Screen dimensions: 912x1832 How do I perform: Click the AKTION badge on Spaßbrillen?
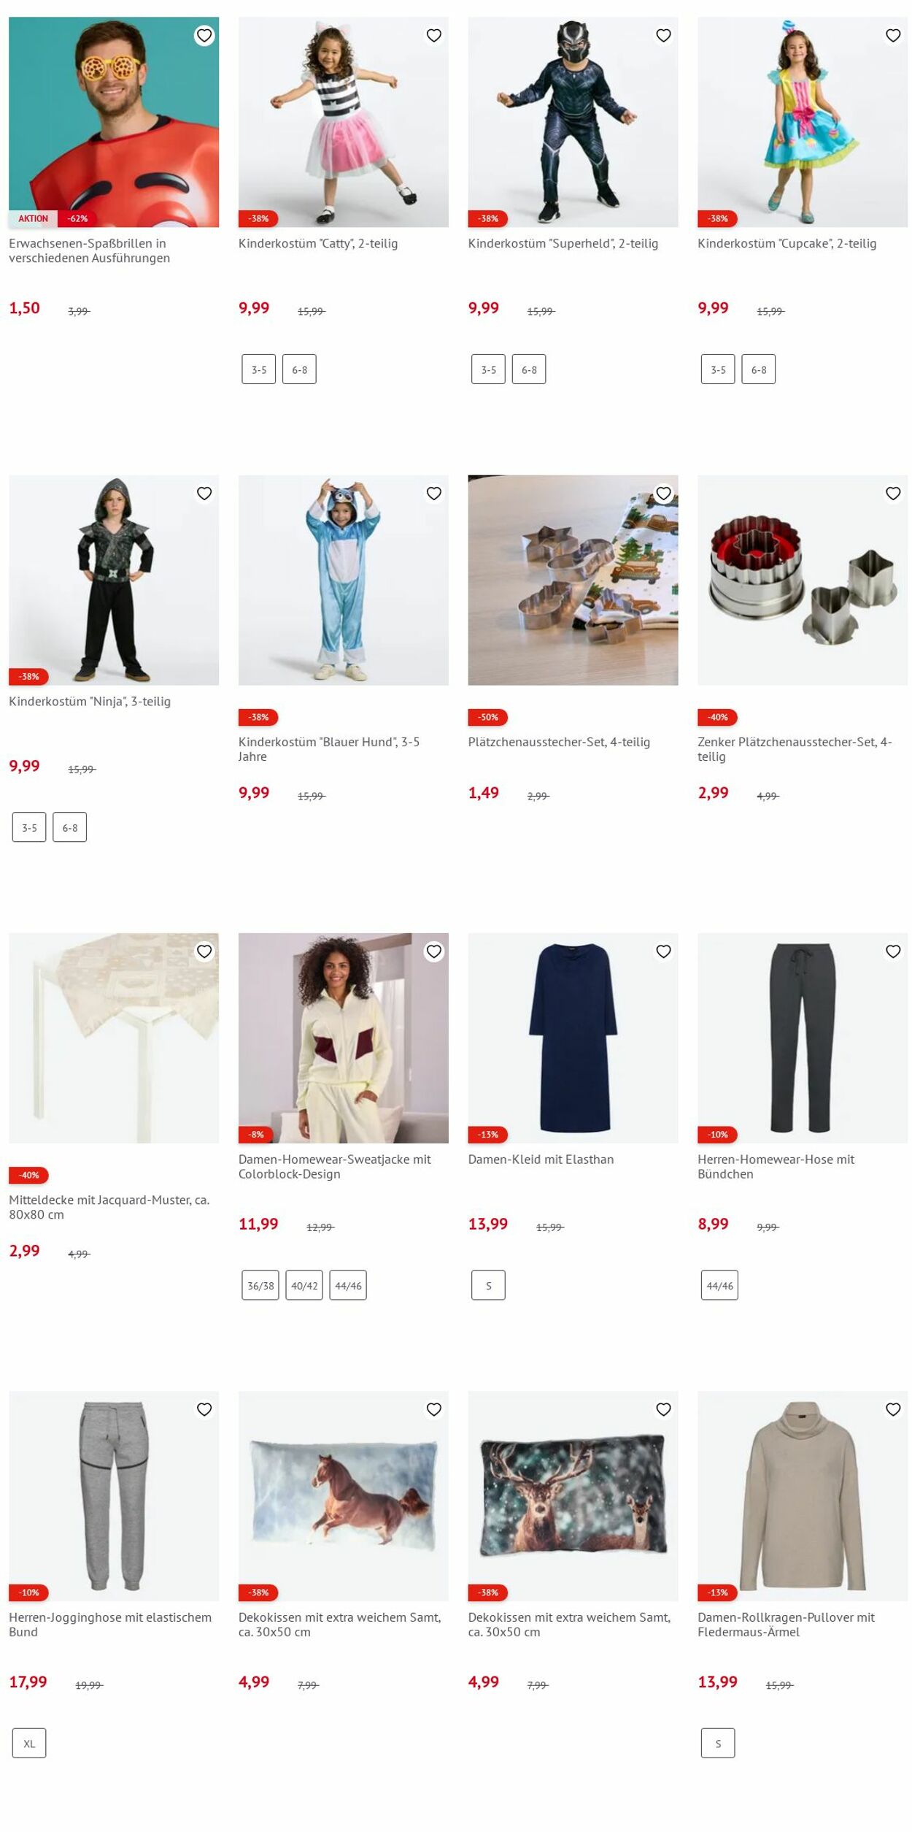tap(34, 218)
